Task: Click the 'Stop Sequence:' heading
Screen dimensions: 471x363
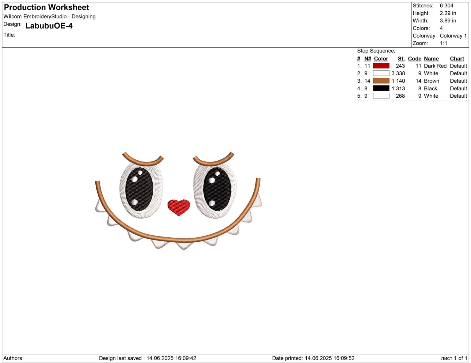Action: (x=376, y=51)
